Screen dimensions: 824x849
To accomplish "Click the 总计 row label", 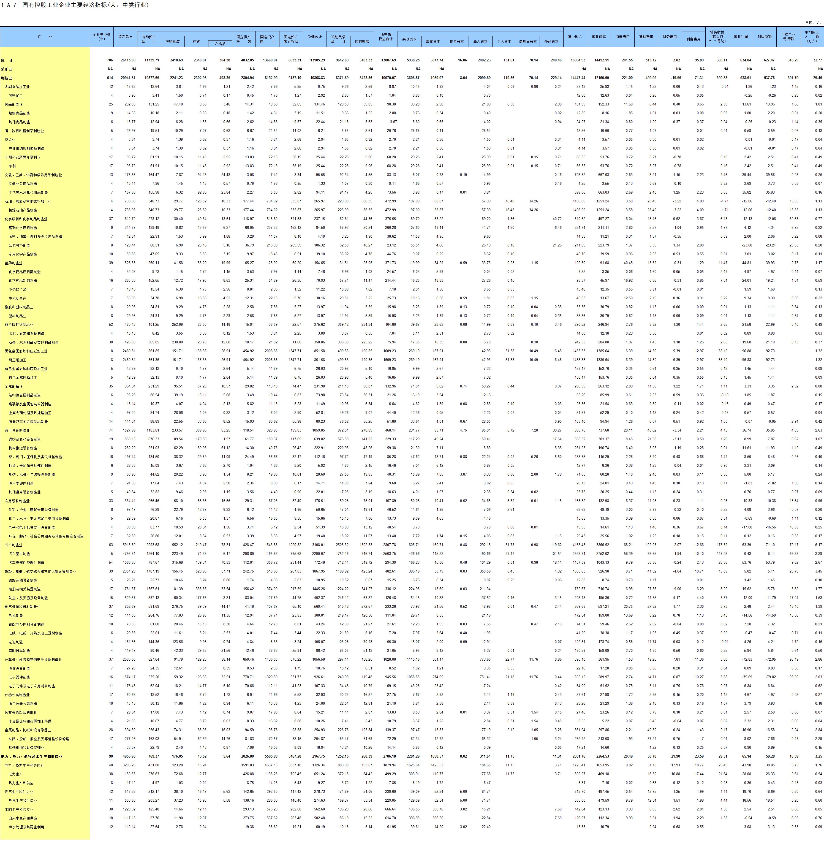I will click(7, 60).
